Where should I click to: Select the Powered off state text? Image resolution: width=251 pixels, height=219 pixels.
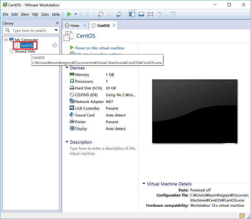pyautogui.click(x=200, y=190)
